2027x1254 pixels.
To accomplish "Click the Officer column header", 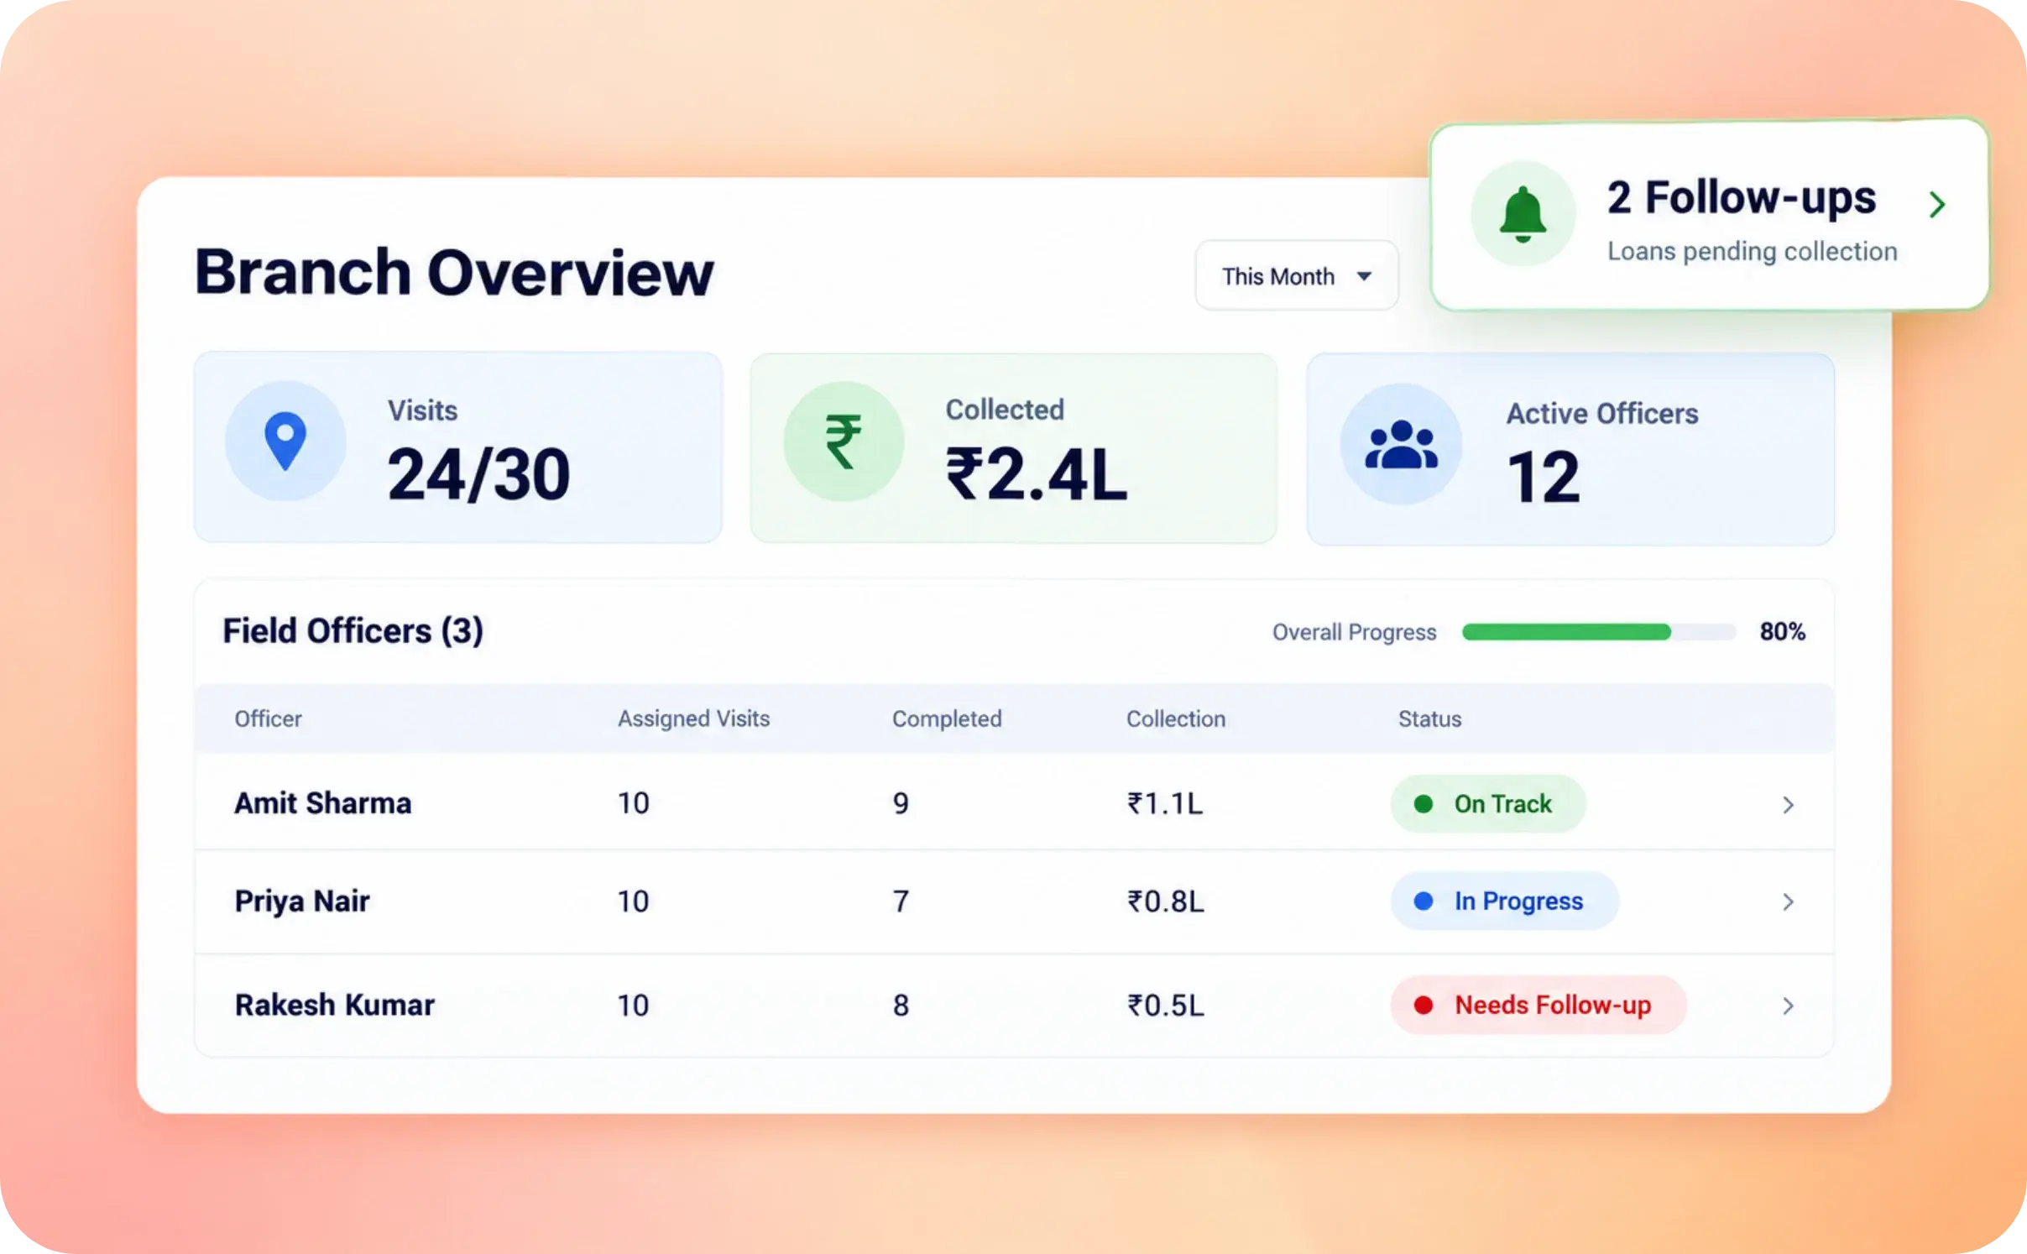I will (x=268, y=718).
